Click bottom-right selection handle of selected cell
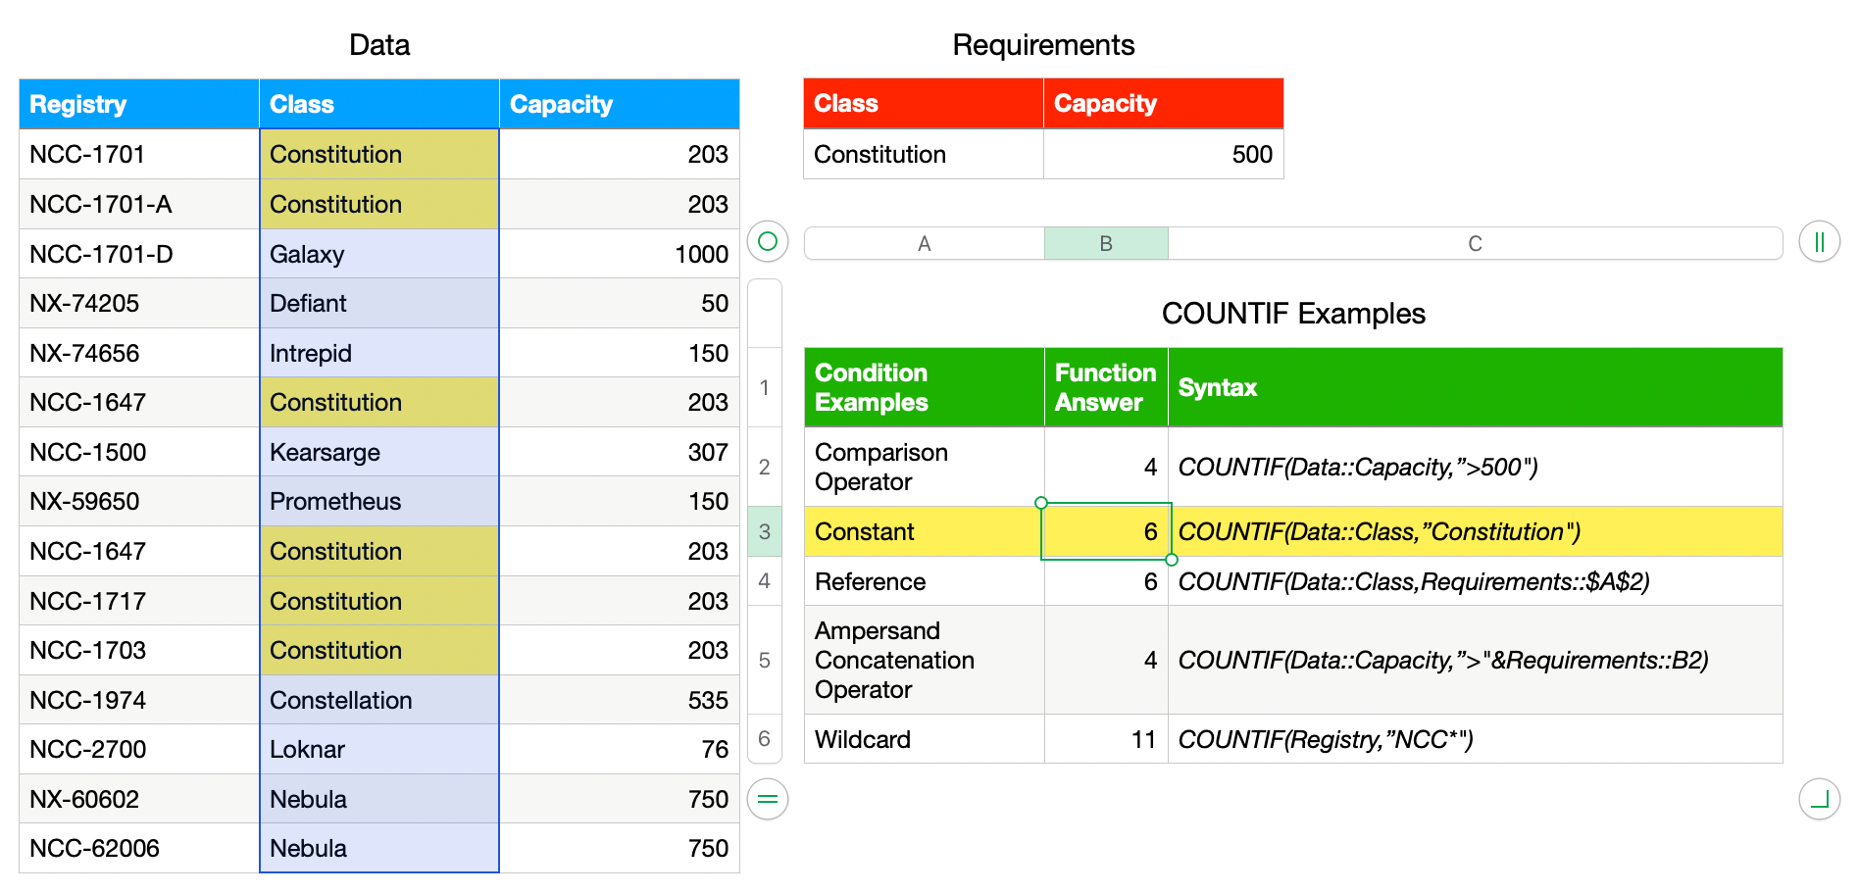 point(1172,560)
